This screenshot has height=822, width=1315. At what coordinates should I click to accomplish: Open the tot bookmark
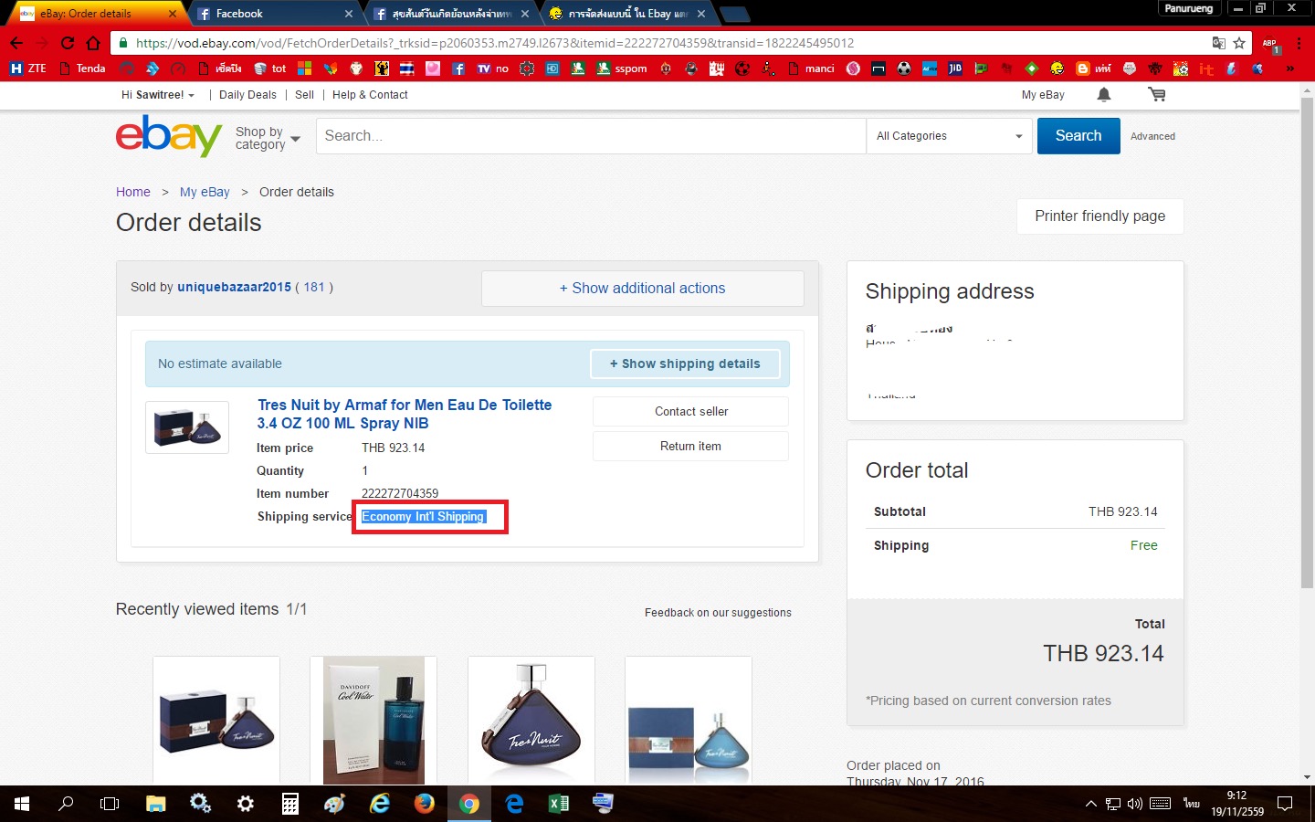(270, 68)
